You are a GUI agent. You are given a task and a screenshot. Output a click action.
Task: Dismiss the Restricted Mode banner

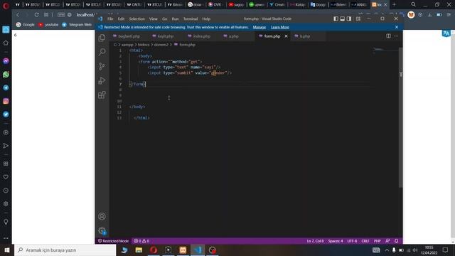[397, 27]
